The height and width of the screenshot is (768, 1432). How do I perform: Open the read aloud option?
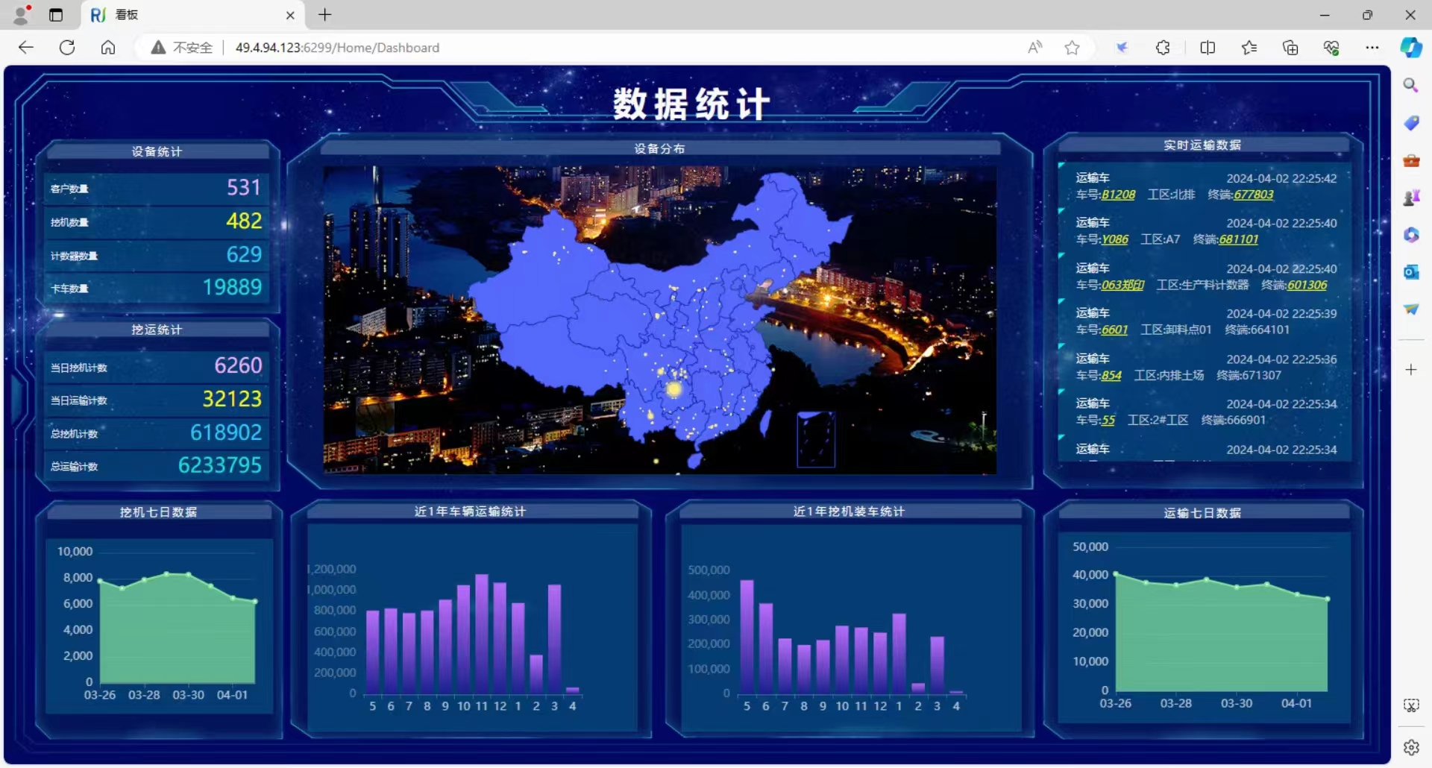click(x=1034, y=48)
